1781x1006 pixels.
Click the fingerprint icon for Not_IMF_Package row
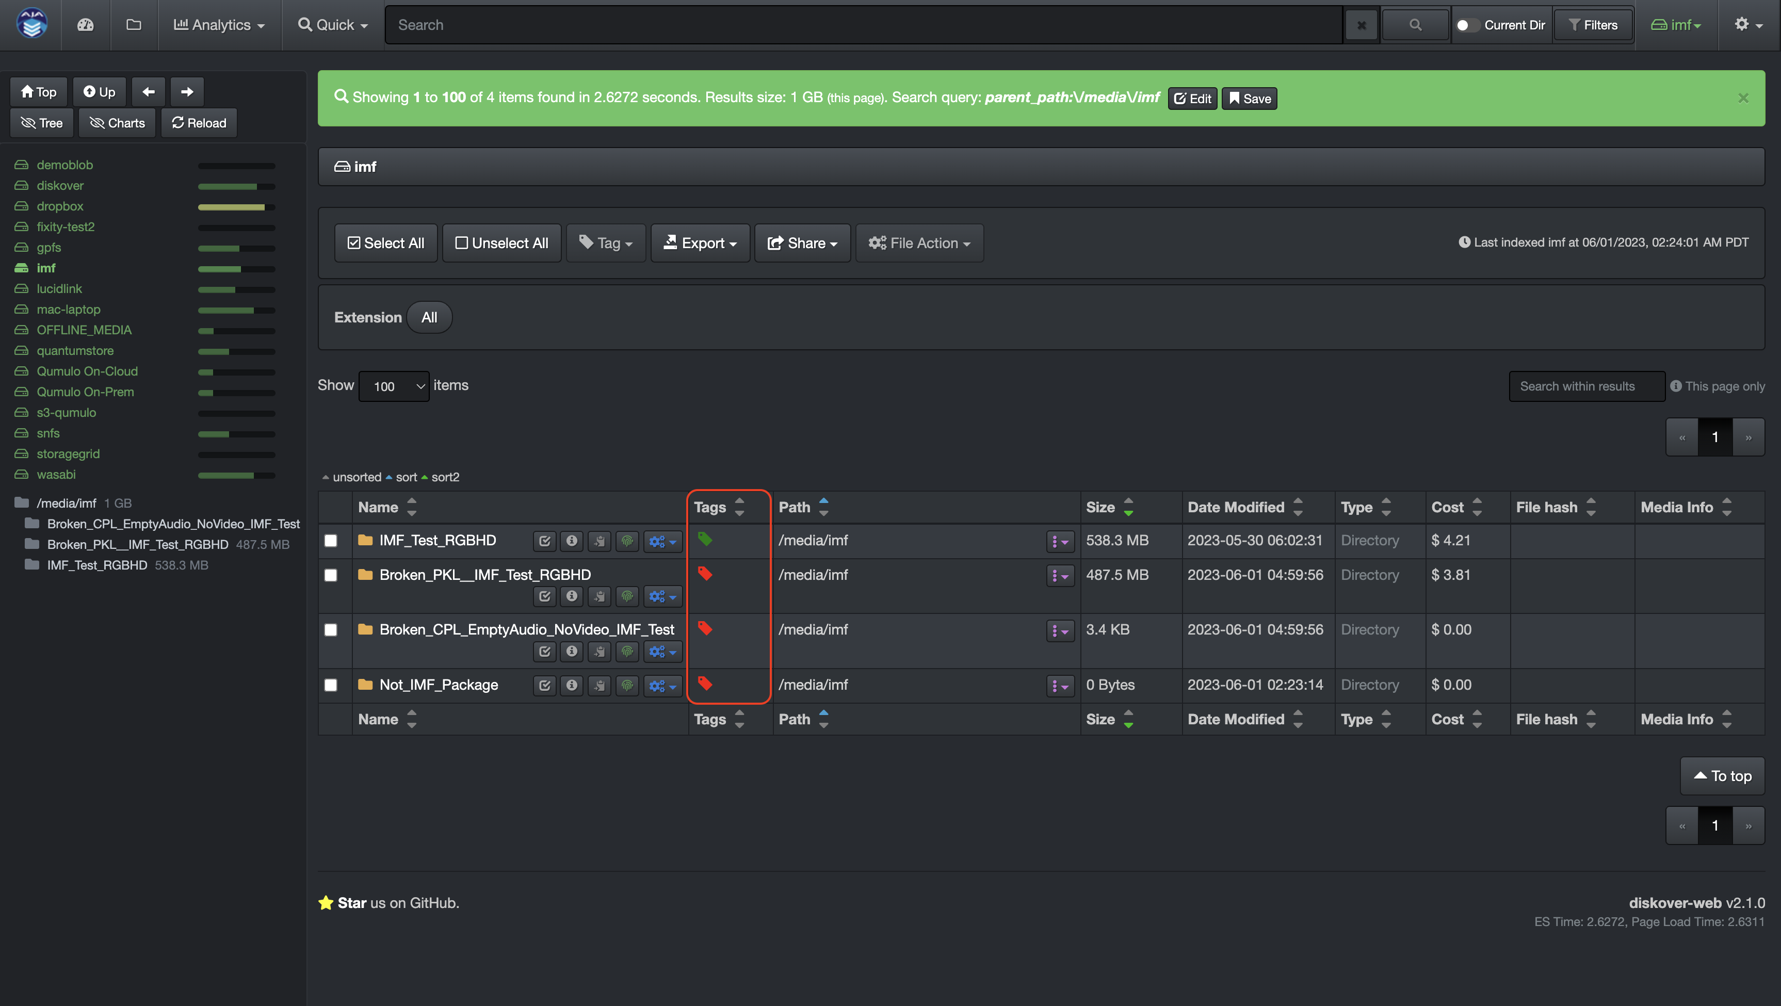click(x=627, y=685)
